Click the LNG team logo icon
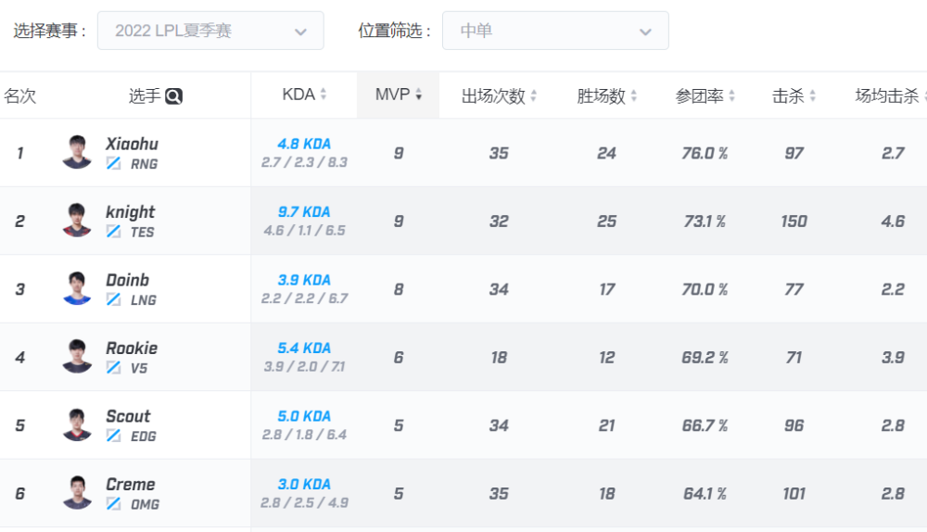This screenshot has height=532, width=927. pyautogui.click(x=114, y=300)
